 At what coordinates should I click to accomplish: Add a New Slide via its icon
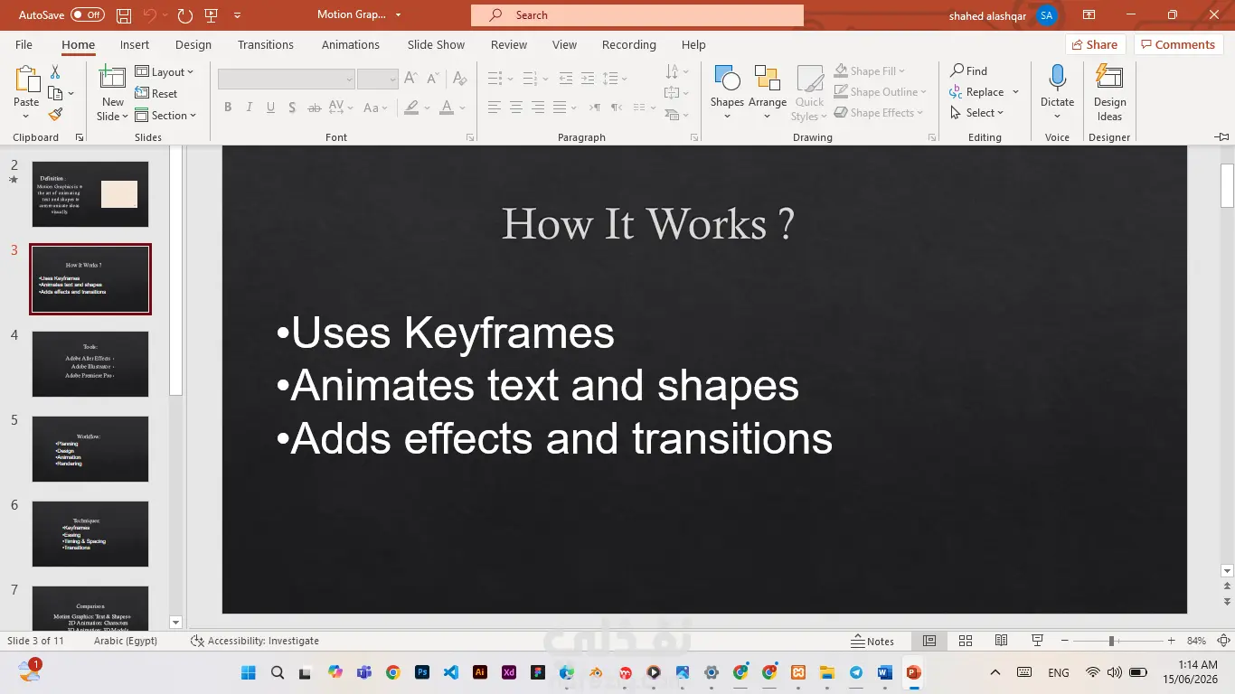click(113, 80)
